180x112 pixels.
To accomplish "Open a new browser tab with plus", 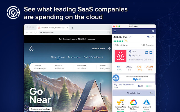I will [x=72, y=28].
